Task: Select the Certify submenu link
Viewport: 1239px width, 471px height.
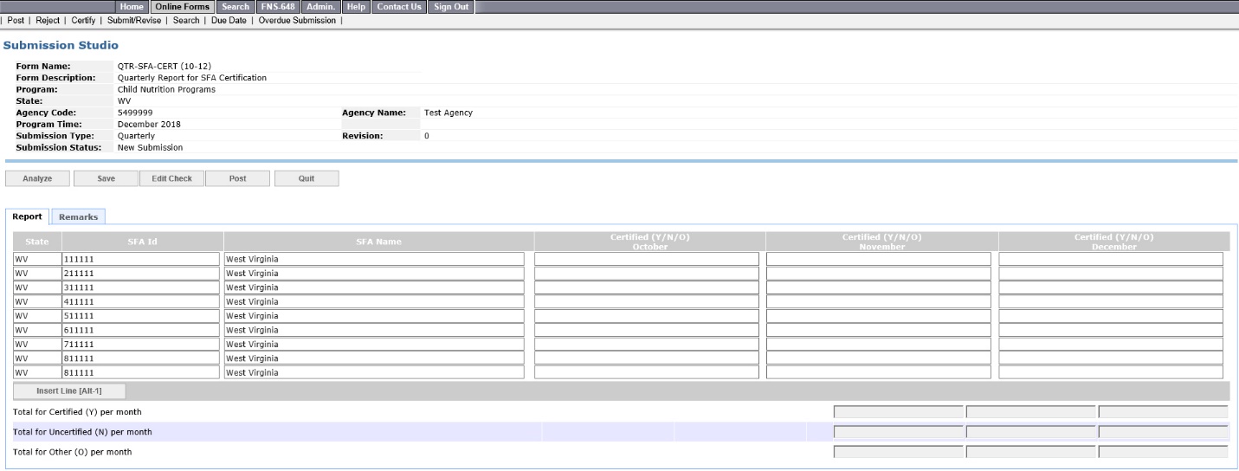Action: click(83, 20)
